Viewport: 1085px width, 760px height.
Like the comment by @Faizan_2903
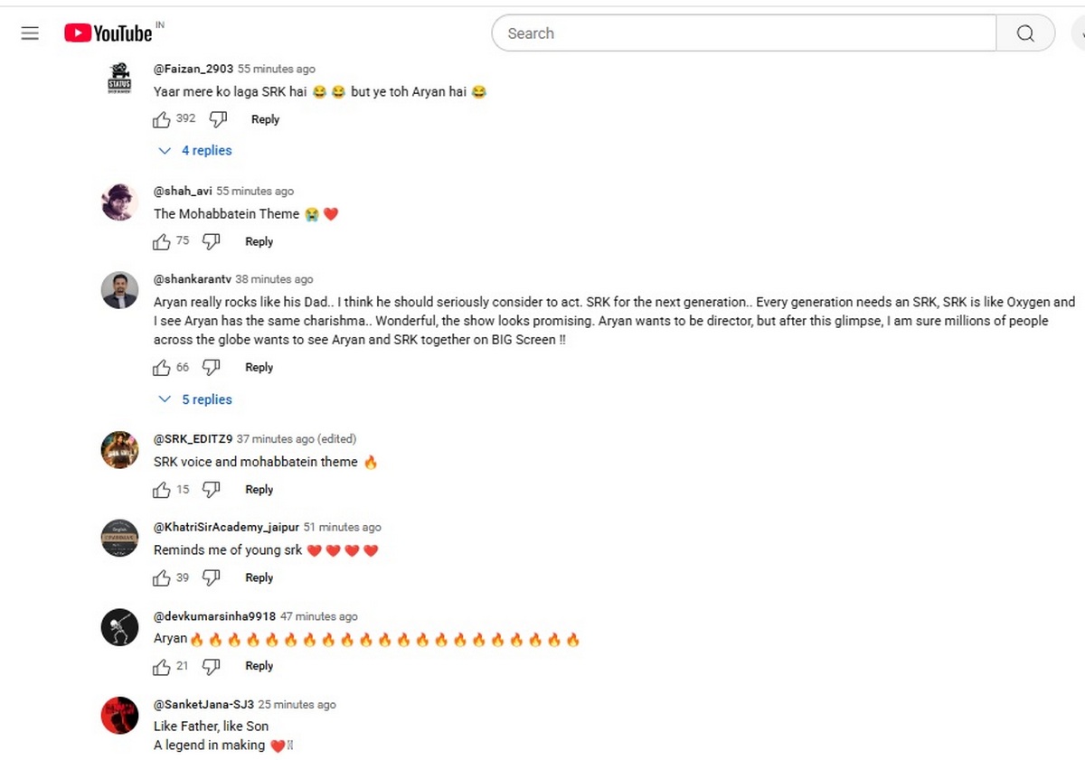tap(162, 119)
